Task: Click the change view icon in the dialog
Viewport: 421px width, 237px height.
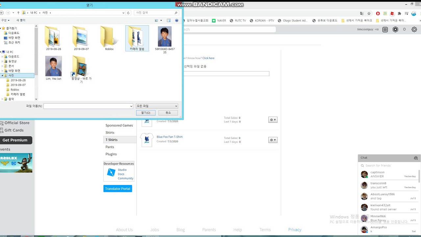Action: point(157,20)
